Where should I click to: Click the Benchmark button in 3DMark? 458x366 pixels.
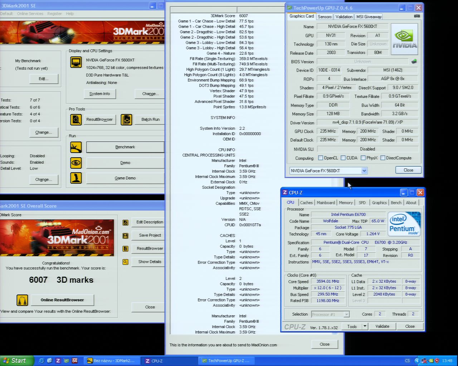pyautogui.click(x=125, y=147)
